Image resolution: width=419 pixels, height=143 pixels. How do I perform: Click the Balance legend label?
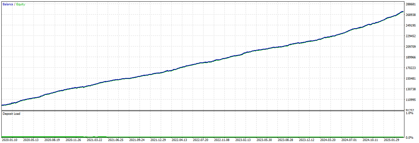click(x=8, y=4)
